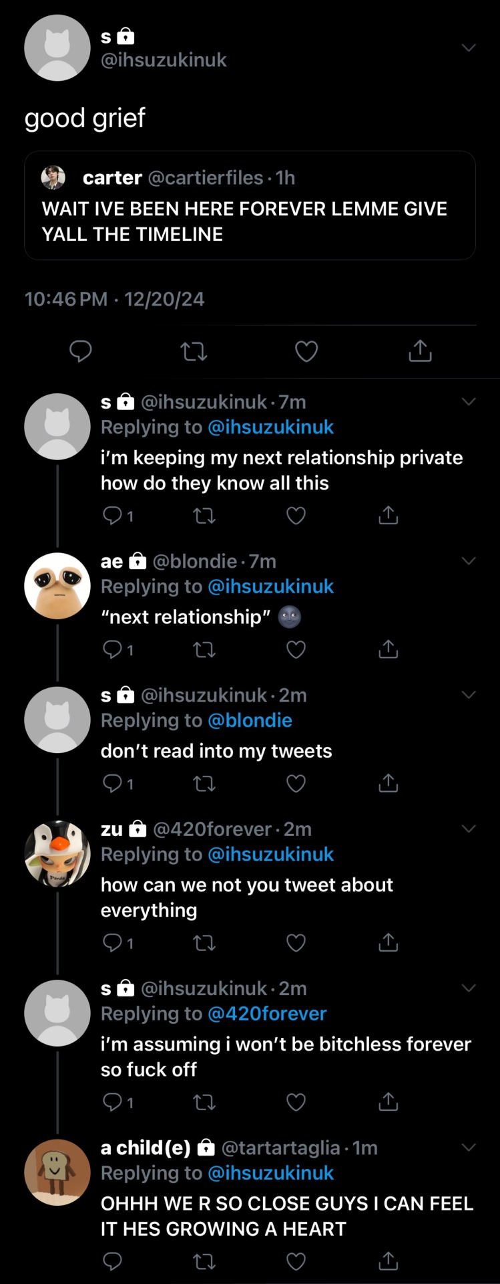This screenshot has width=500, height=1284.
Task: Like the main 'good grief' tweet
Action: coord(306,351)
